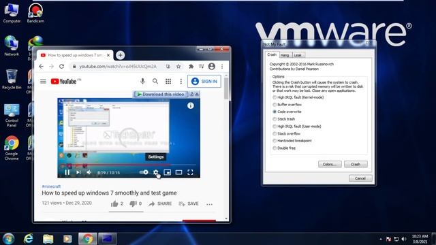Switch to the Leak tab in Not My Fault
Image resolution: width=436 pixels, height=245 pixels.
(x=298, y=55)
